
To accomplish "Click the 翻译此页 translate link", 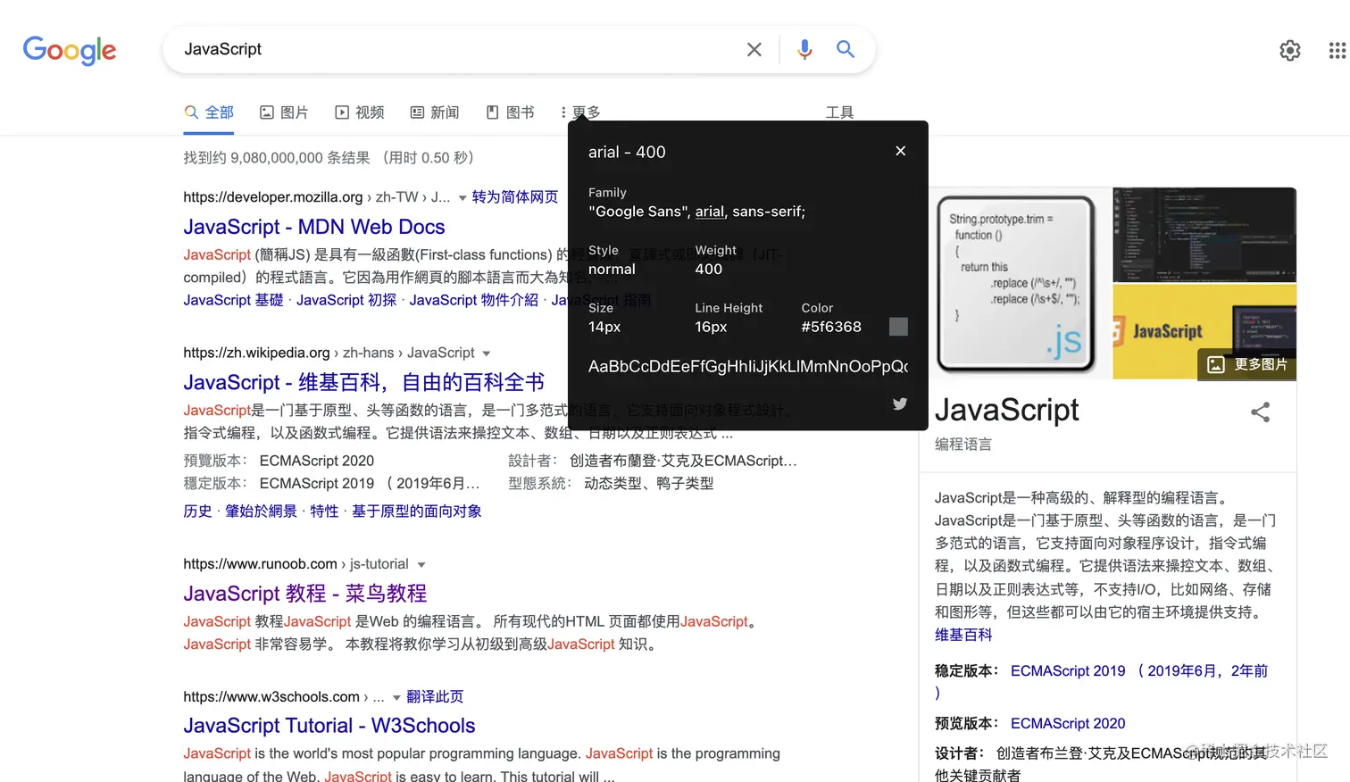I will pyautogui.click(x=435, y=696).
